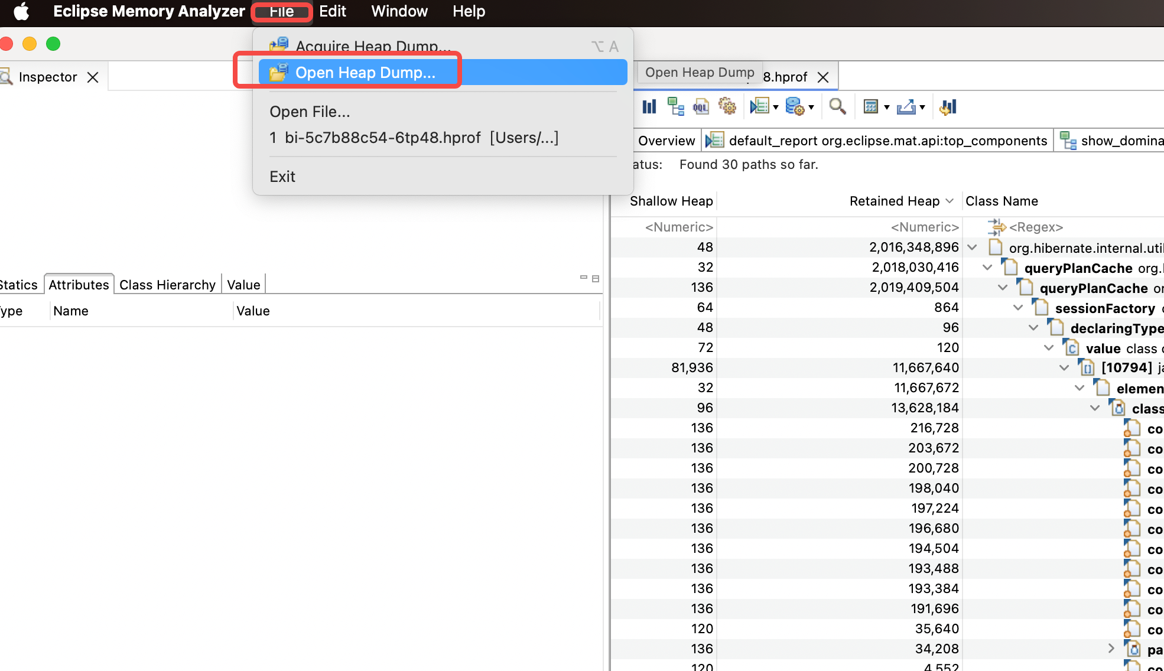Click the declaringType row object icon
This screenshot has width=1164, height=671.
1055,328
